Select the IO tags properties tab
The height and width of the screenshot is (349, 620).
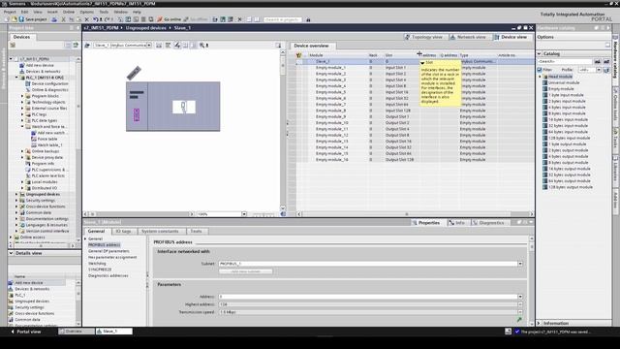coord(123,231)
